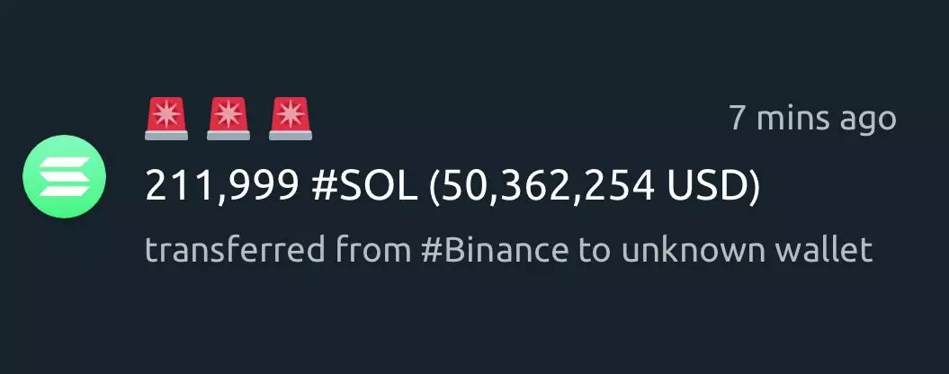Click the middle red siren emoji
Viewport: 949px width, 374px height.
tap(228, 118)
